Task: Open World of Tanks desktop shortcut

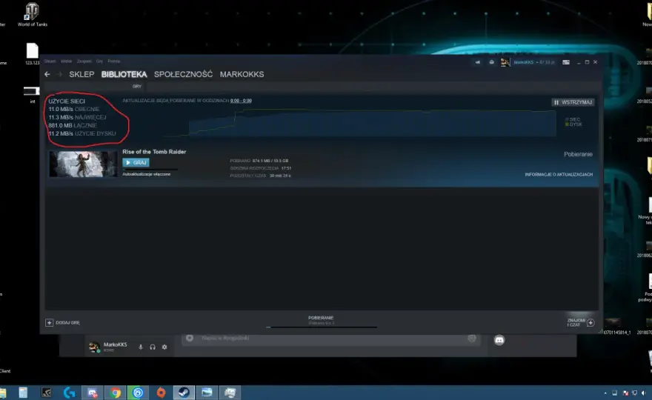Action: (32, 15)
